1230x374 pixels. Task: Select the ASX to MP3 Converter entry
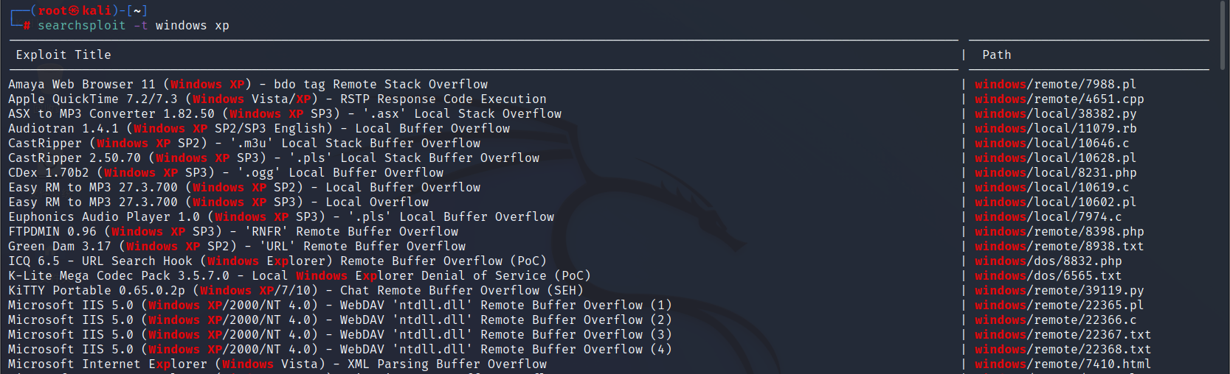click(285, 114)
